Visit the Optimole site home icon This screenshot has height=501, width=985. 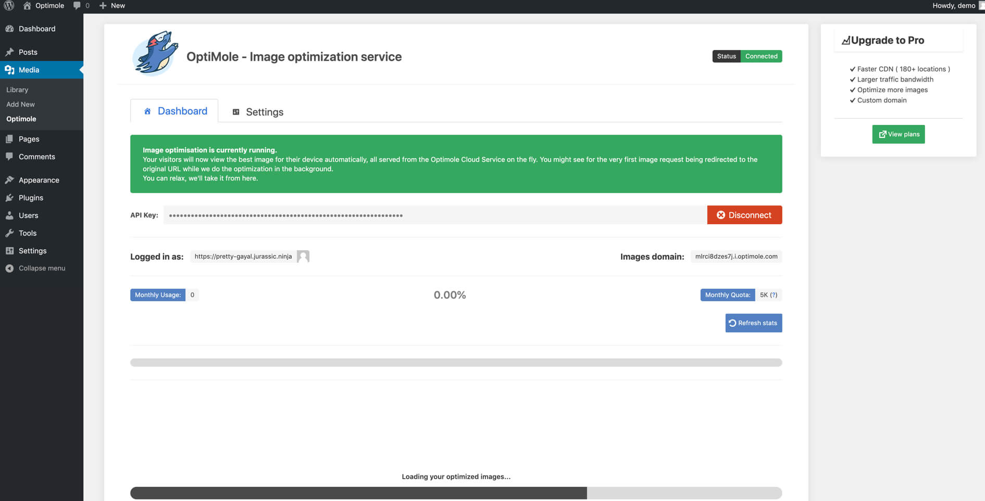click(27, 6)
